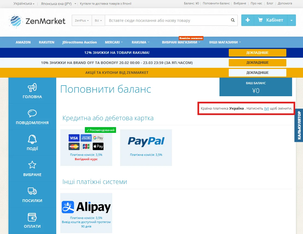This screenshot has height=234, width=303.
Task: Click the plus add-item button
Action: coord(248,20)
